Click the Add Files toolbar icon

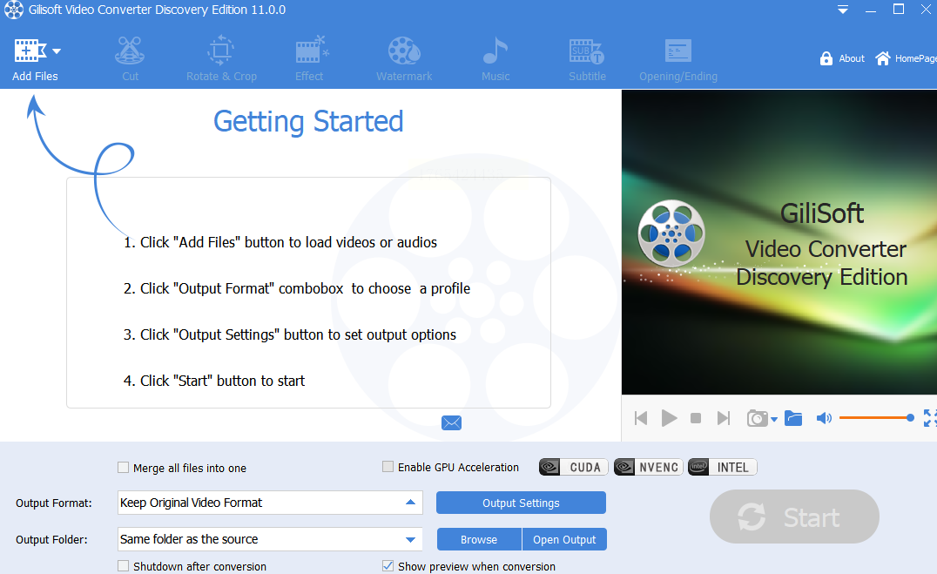(x=30, y=51)
